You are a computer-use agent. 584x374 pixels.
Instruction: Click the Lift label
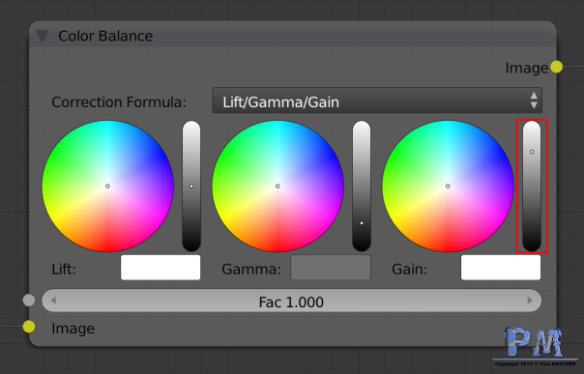click(64, 269)
